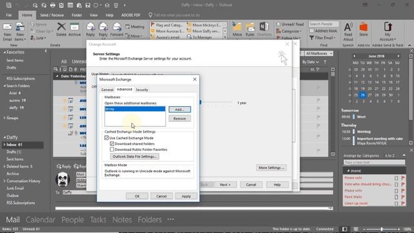Open Tasks in navigation bar

pos(98,219)
